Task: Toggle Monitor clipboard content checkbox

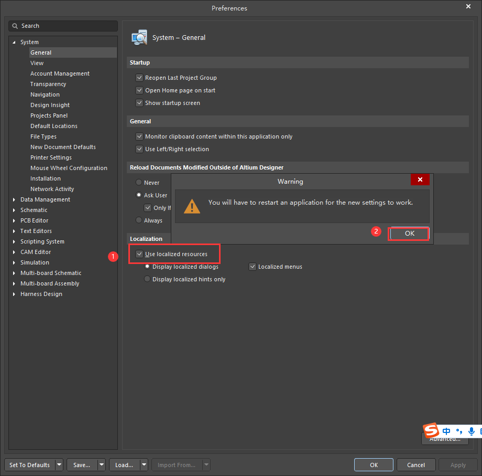Action: pyautogui.click(x=139, y=136)
